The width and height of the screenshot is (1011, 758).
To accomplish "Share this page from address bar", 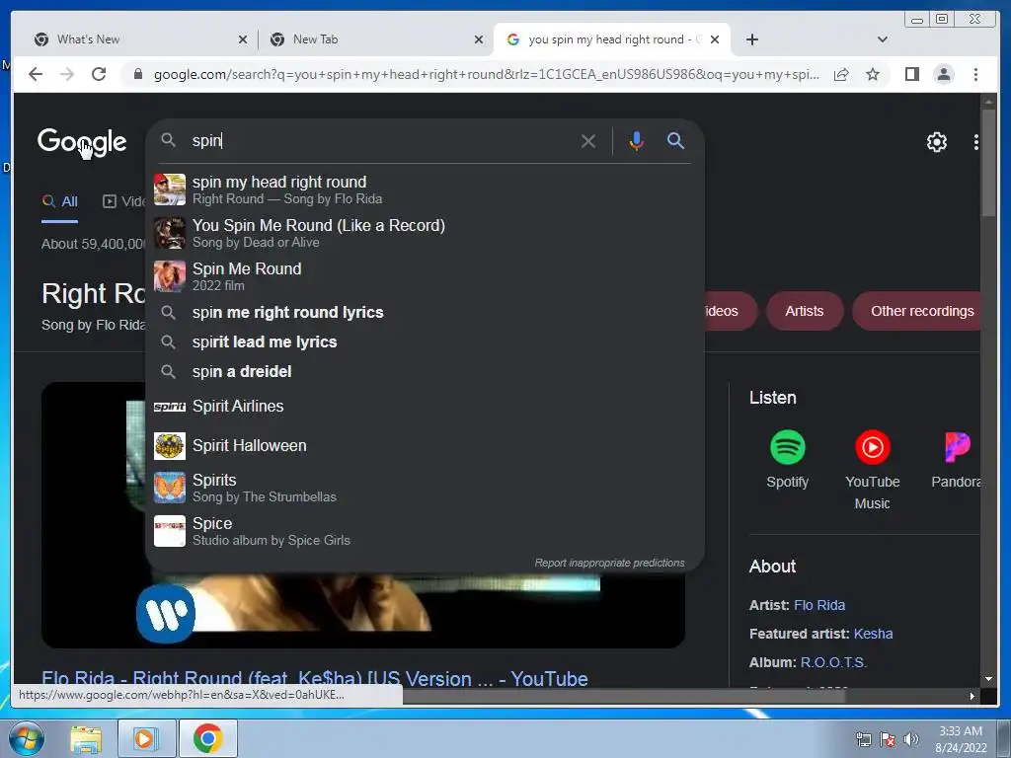I will pyautogui.click(x=841, y=75).
